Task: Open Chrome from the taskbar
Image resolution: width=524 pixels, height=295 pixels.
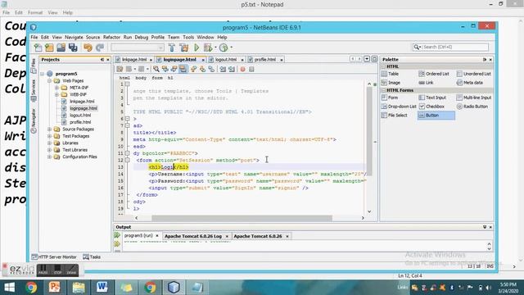Action: tap(31, 288)
